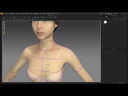Open the 3D Garment menu

pos(12,14)
